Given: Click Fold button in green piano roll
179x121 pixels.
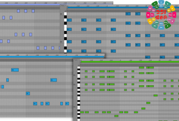Looking at the screenshot, I should coord(76,60).
